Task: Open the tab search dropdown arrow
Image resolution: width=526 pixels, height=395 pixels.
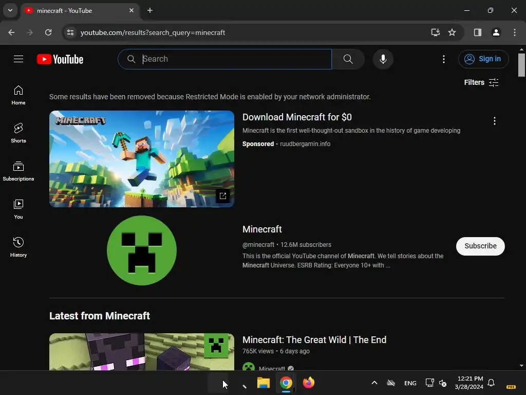Action: [10, 10]
